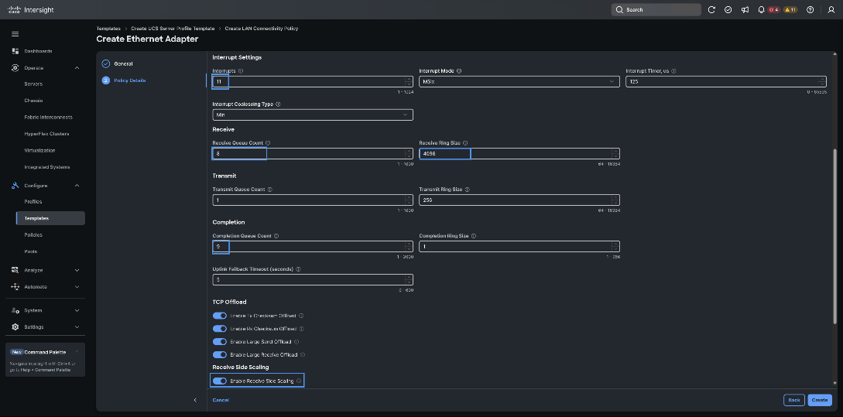Open Integrated Systems in sidebar
Screen dimensions: 843x417
[x=47, y=167]
